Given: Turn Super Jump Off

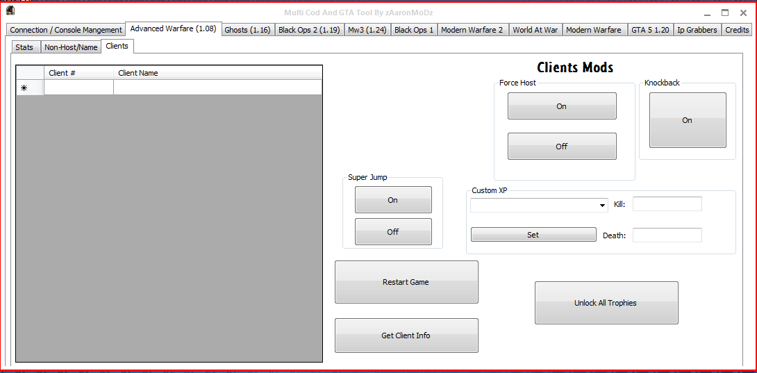Looking at the screenshot, I should [x=393, y=232].
